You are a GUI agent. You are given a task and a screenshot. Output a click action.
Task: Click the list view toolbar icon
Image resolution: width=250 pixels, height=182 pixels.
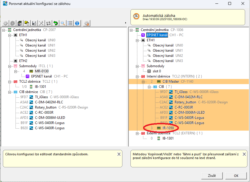(70, 23)
